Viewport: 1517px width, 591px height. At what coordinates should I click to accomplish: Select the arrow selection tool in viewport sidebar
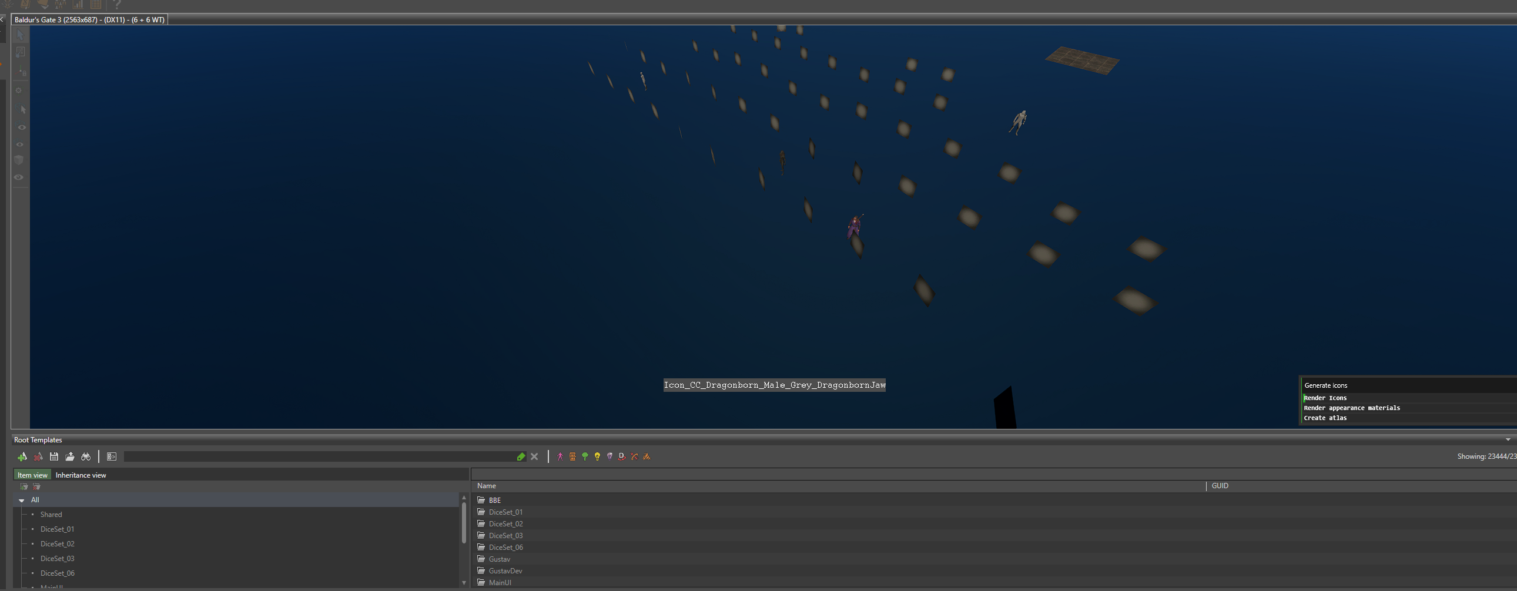click(21, 35)
